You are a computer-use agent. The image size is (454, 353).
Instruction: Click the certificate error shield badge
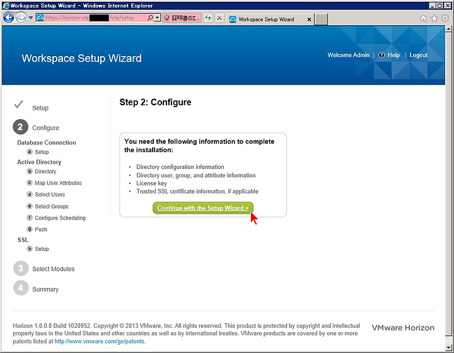(182, 18)
